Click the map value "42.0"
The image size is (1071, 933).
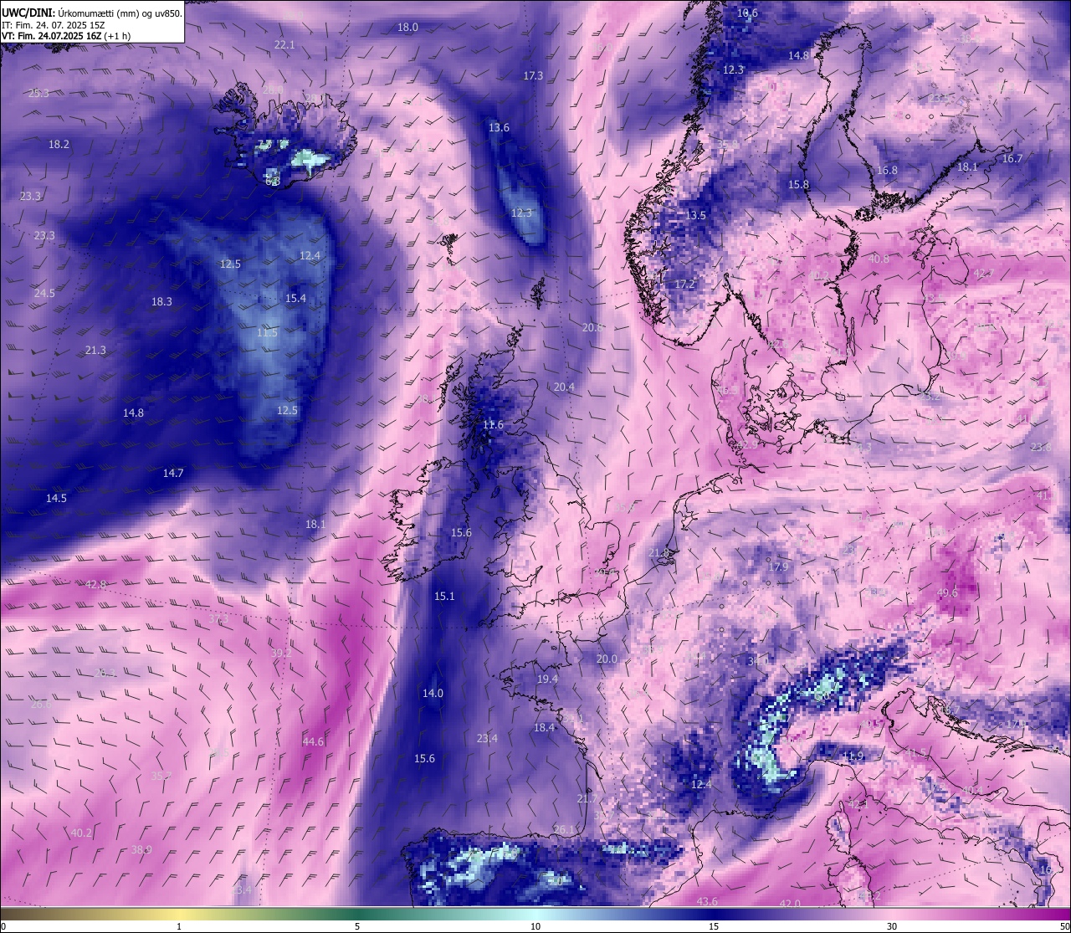click(x=790, y=904)
